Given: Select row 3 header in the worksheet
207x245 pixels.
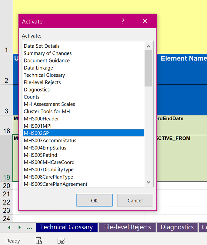Looking at the screenshot, I should click(6, 100).
